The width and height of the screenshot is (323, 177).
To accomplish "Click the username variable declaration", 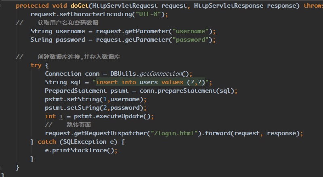I will point(70,31).
